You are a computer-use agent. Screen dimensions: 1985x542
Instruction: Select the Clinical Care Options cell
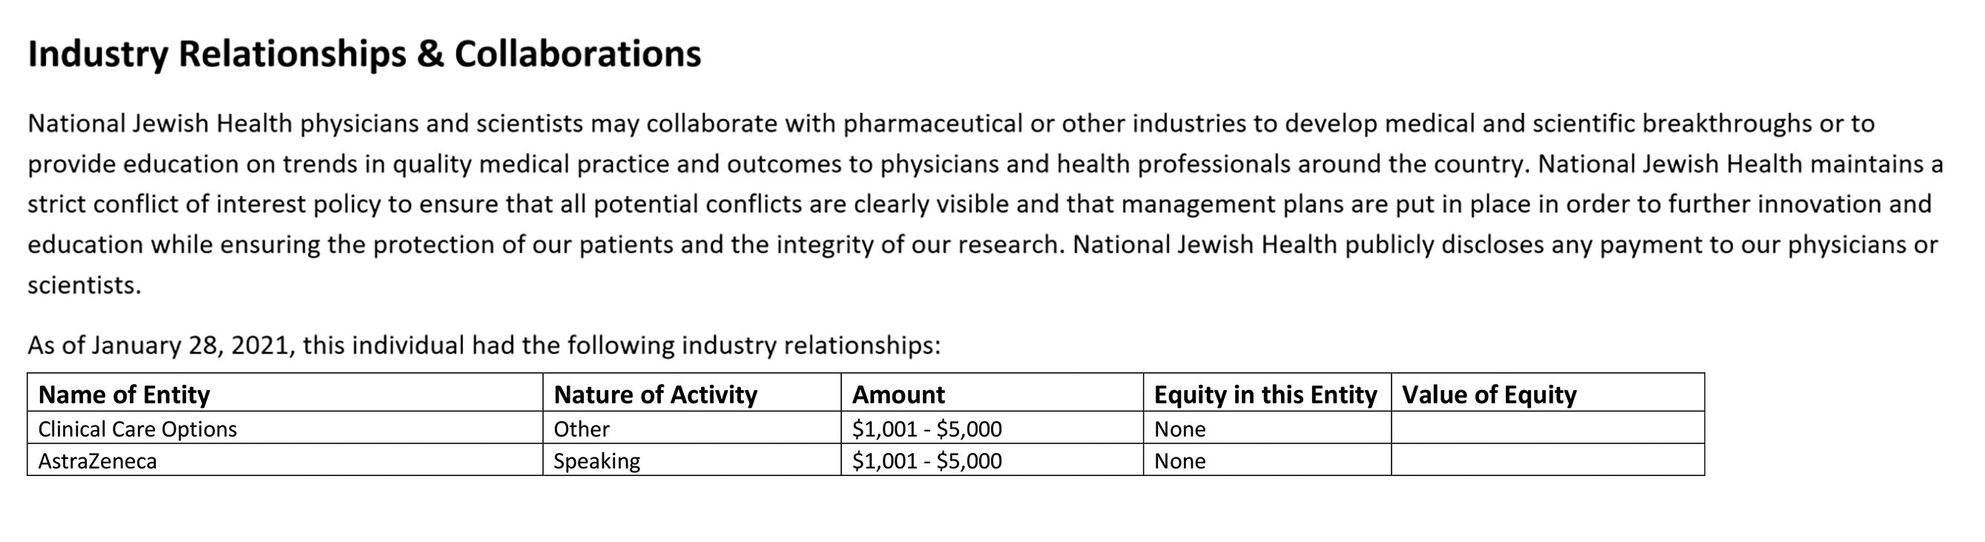285,428
